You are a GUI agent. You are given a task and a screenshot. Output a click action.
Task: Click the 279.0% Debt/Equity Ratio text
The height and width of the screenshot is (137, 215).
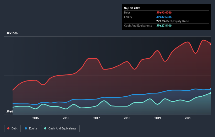(173, 21)
